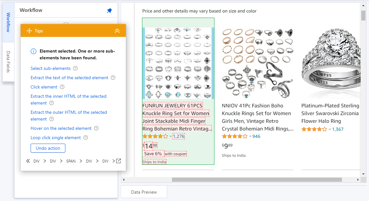Viewport: 369px width, 201px height.
Task: Choose Extract the outer HTML of the selected element
Action: point(69,115)
